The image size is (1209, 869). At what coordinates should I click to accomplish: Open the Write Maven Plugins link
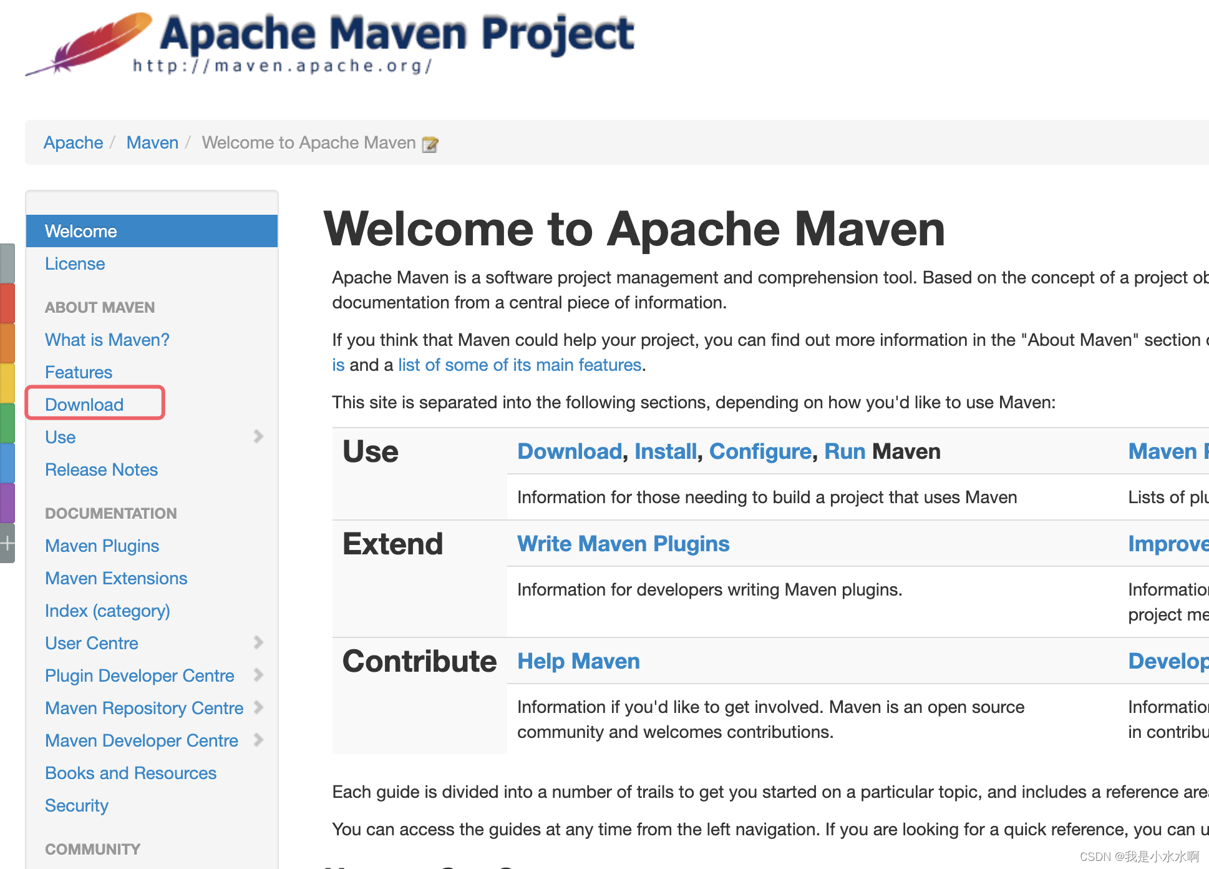point(623,544)
